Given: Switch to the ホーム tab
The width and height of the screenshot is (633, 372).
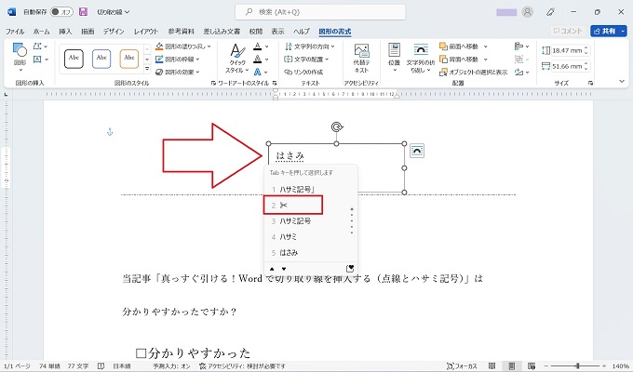Looking at the screenshot, I should coord(41,31).
